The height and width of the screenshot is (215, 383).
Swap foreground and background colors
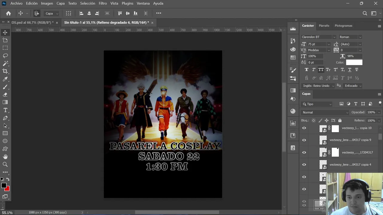pyautogui.click(x=8, y=179)
